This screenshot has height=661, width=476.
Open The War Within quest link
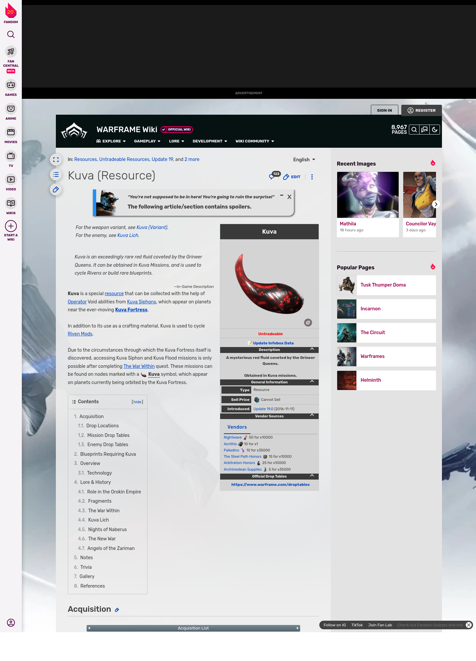(x=139, y=366)
